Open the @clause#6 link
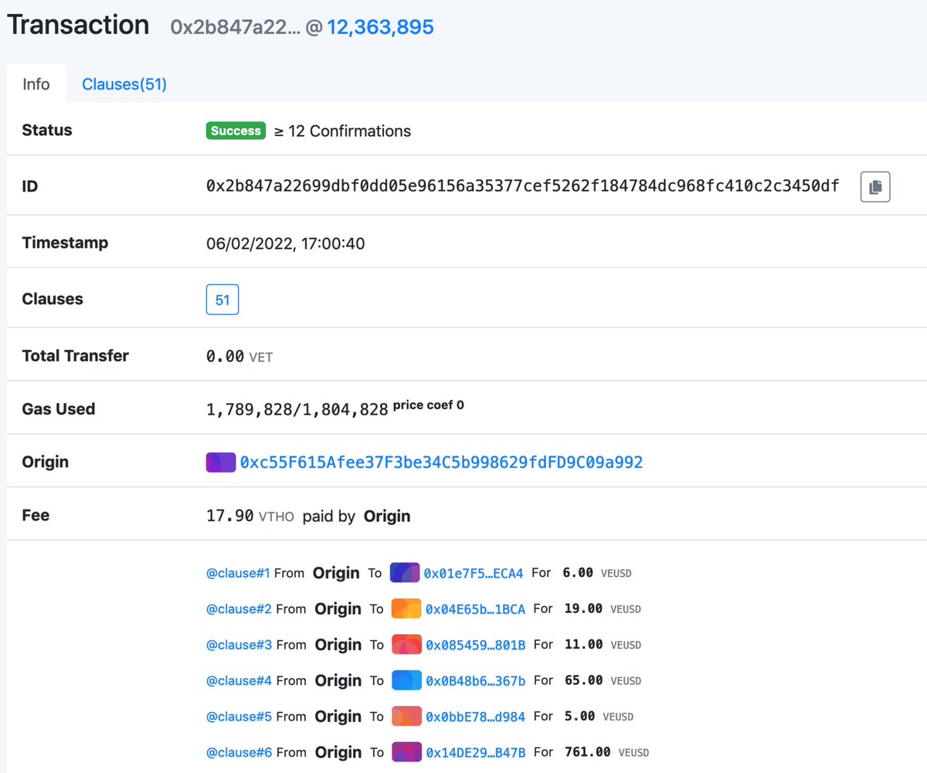The height and width of the screenshot is (773, 927). [239, 751]
